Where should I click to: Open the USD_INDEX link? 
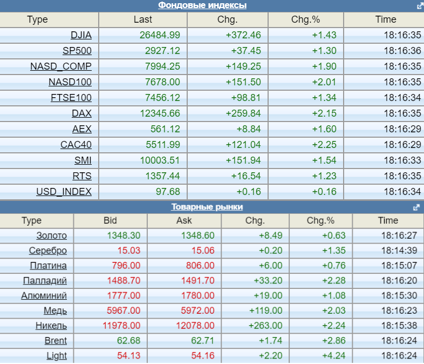(x=64, y=192)
